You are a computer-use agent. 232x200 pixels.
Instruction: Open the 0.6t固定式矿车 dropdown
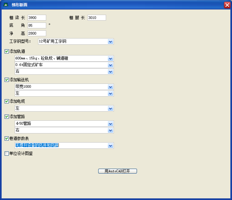pos(110,65)
